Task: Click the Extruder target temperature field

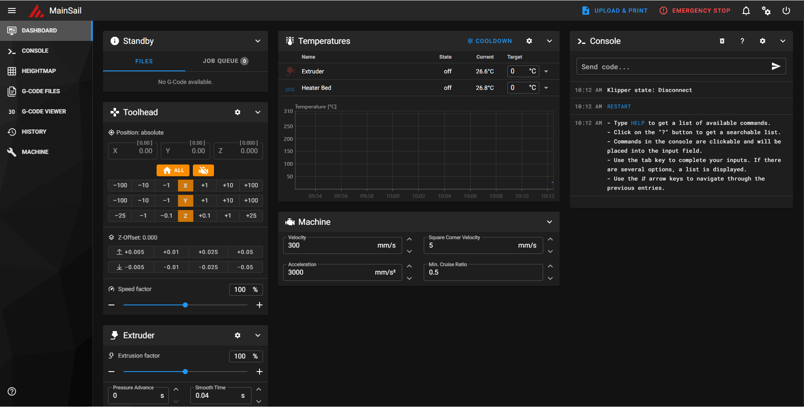Action: (x=523, y=71)
